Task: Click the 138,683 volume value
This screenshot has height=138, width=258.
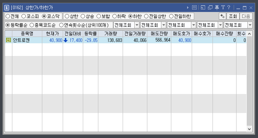Action: tap(115, 40)
